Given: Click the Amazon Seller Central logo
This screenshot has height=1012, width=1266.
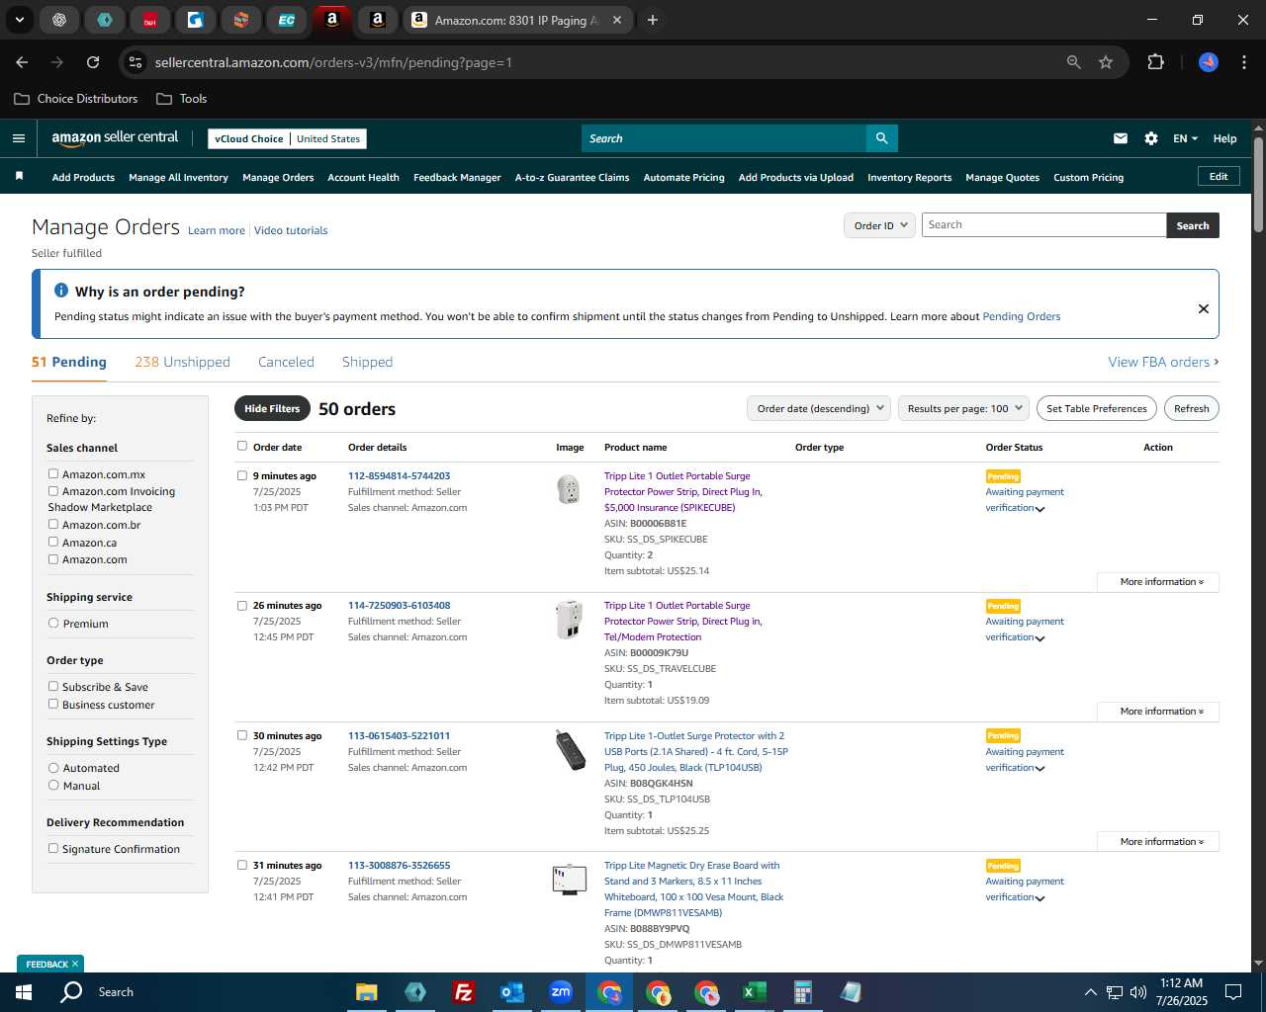Looking at the screenshot, I should click(x=115, y=138).
